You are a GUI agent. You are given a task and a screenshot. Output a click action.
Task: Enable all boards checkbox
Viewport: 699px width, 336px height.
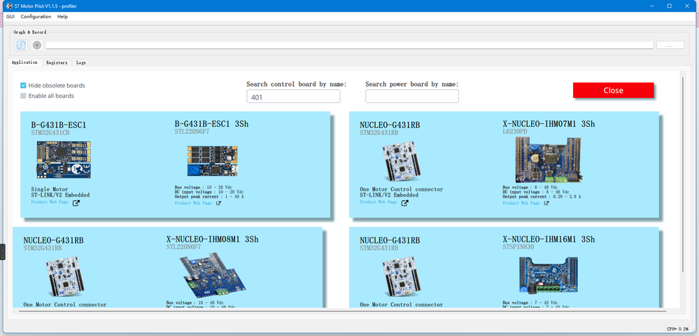(23, 96)
